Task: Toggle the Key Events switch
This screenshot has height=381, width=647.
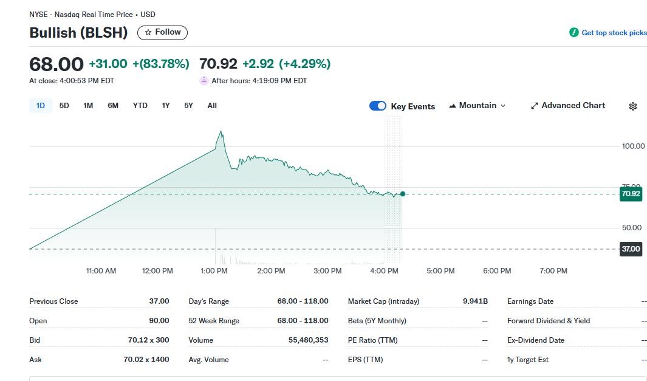Action: 377,106
